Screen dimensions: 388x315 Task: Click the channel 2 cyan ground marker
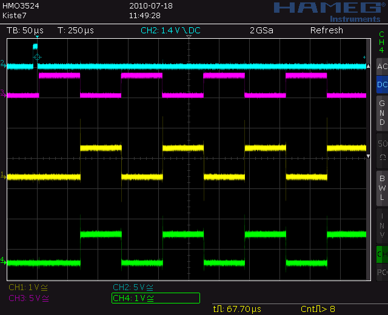(3, 64)
